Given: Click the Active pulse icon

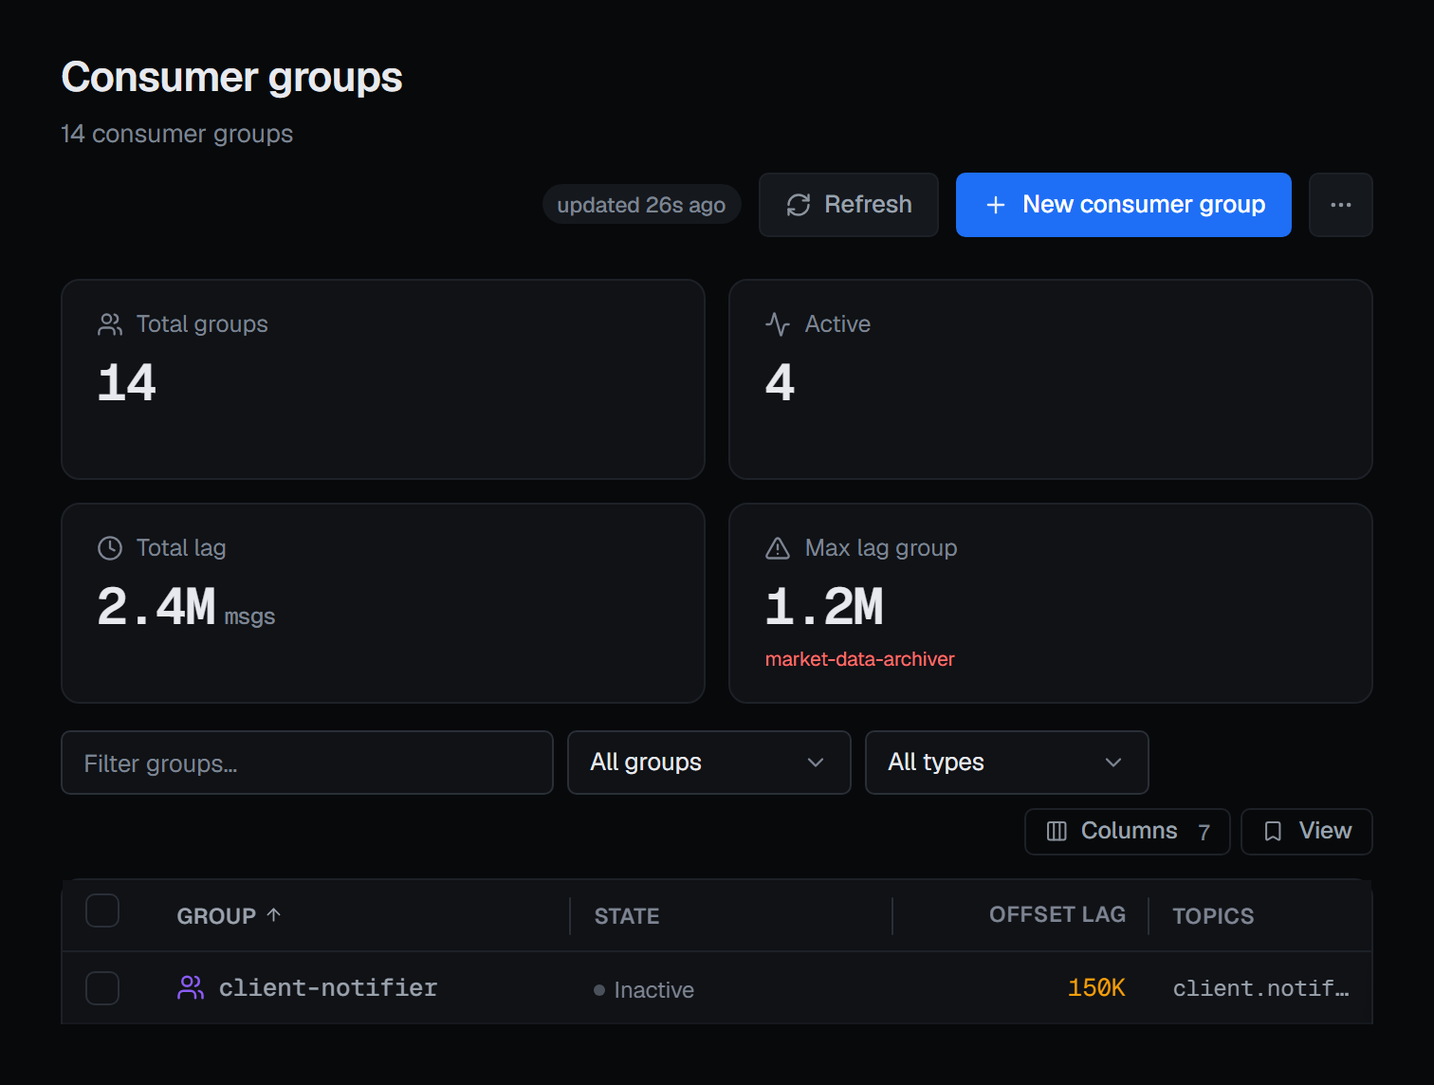Looking at the screenshot, I should (778, 324).
